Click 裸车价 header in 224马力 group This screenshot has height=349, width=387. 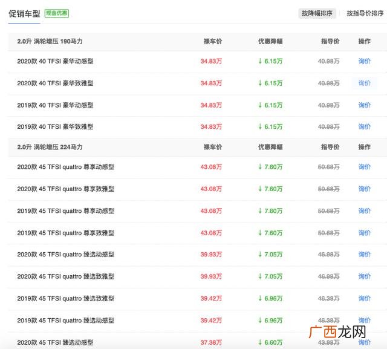tap(213, 147)
